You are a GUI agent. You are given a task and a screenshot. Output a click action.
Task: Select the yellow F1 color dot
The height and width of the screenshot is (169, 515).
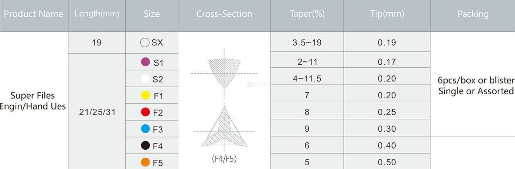click(x=146, y=95)
